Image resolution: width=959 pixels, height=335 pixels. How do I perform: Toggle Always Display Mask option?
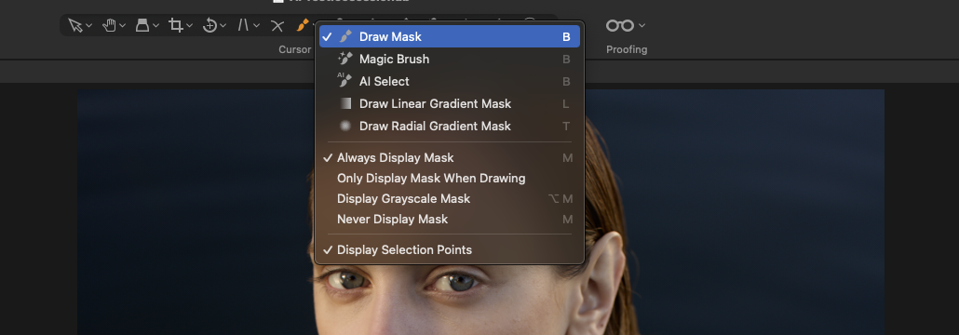click(450, 157)
